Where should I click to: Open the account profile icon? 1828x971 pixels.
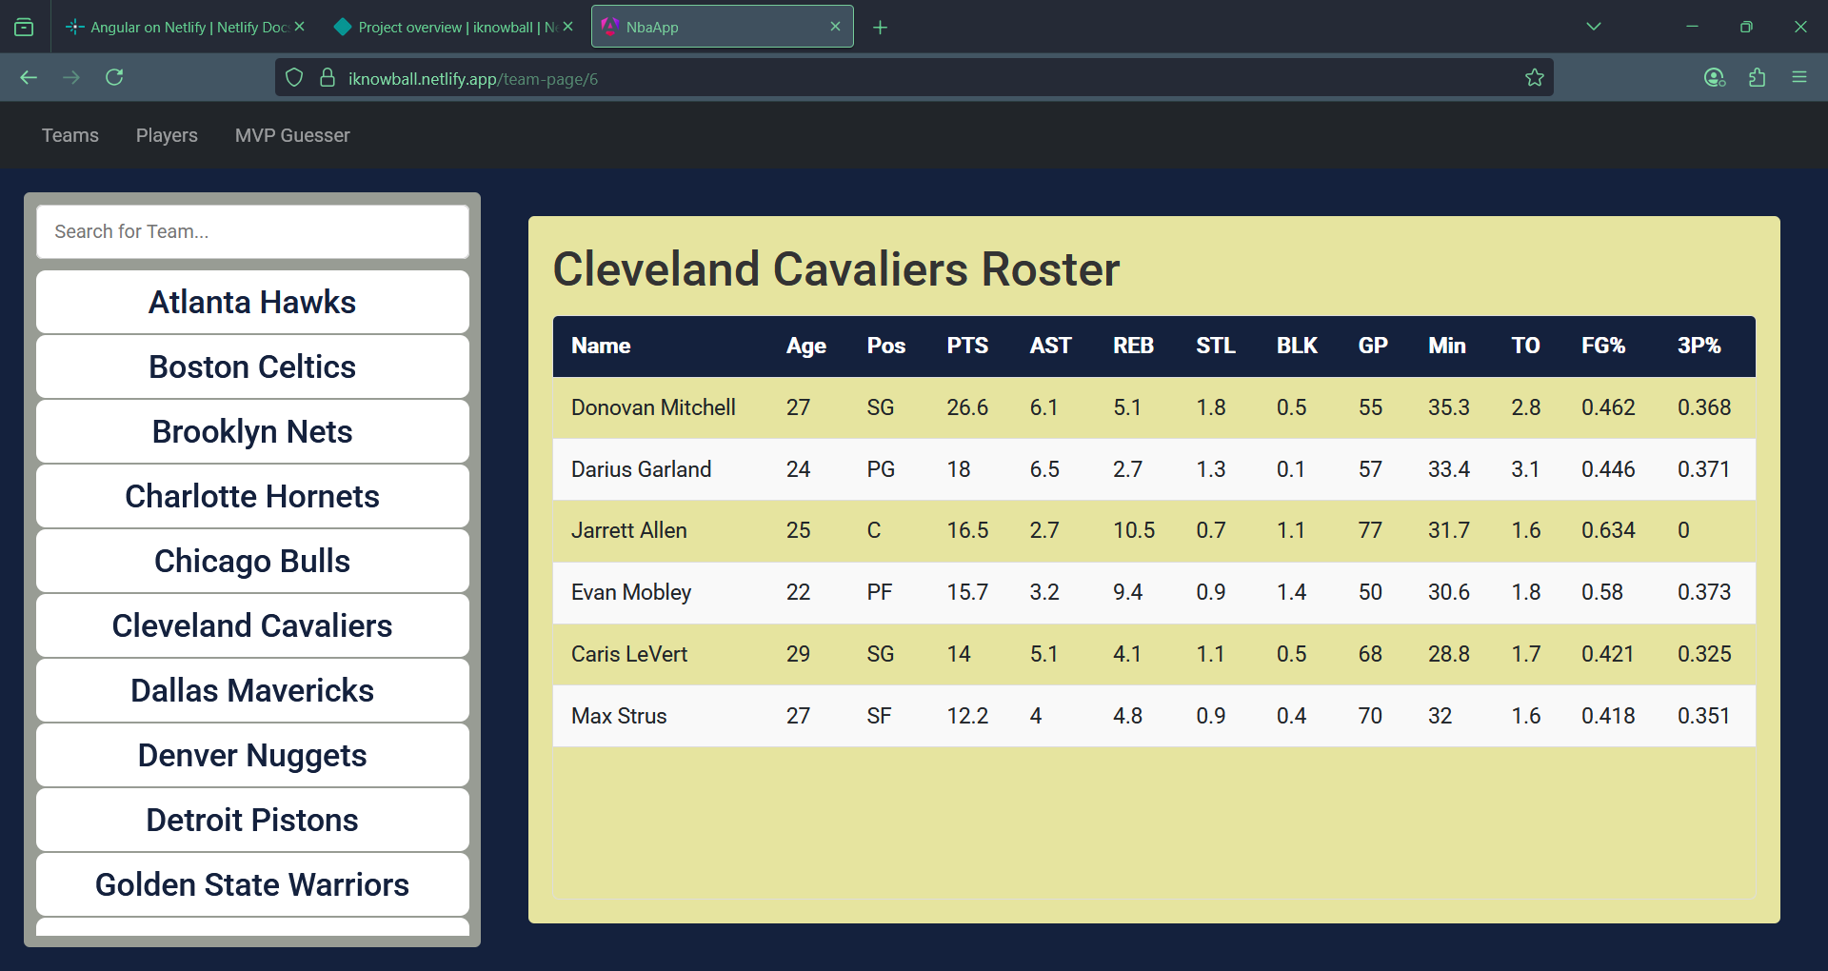click(1714, 77)
